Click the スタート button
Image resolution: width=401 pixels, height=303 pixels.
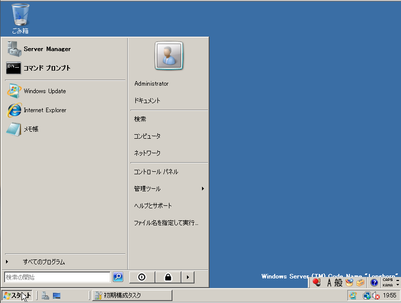[x=17, y=295]
